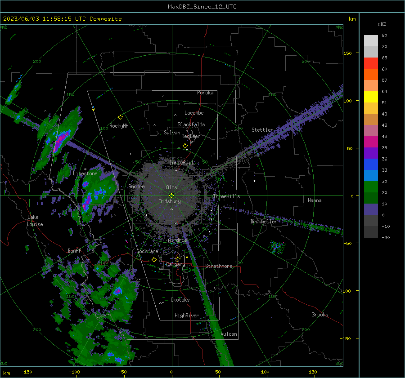The height and width of the screenshot is (378, 405).
Task: Click the Didsbury label
Action: click(170, 201)
